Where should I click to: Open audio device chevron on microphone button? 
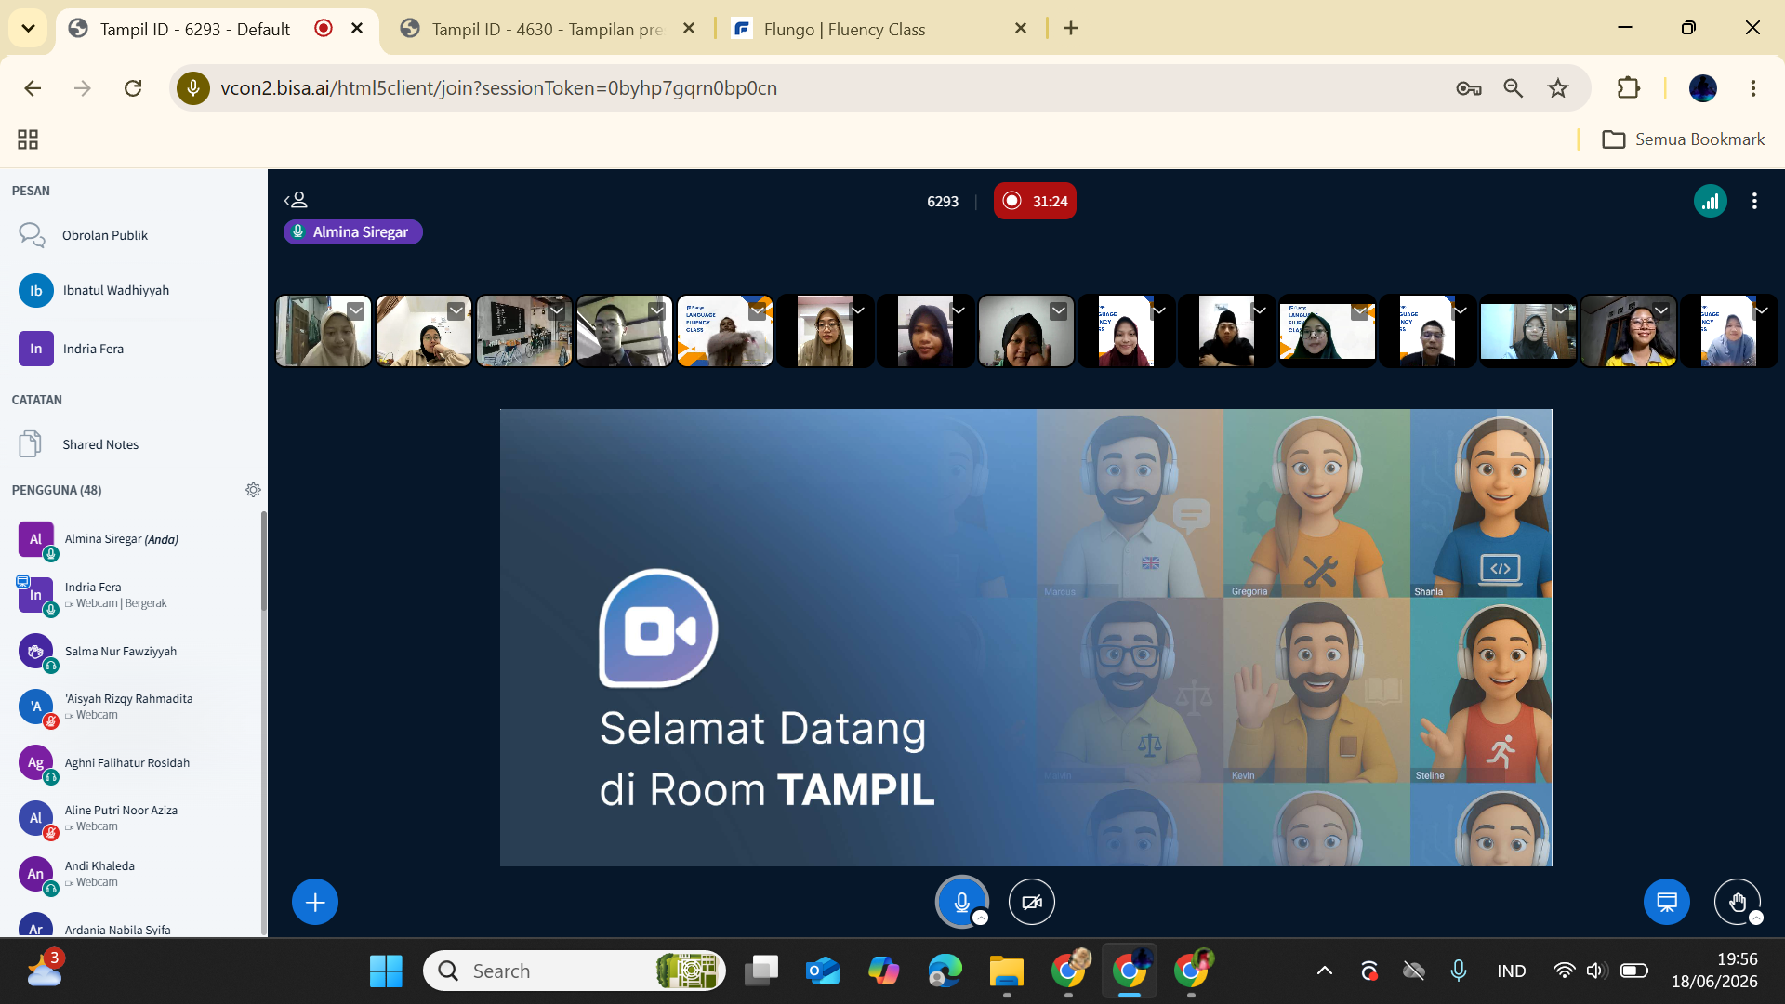980,918
